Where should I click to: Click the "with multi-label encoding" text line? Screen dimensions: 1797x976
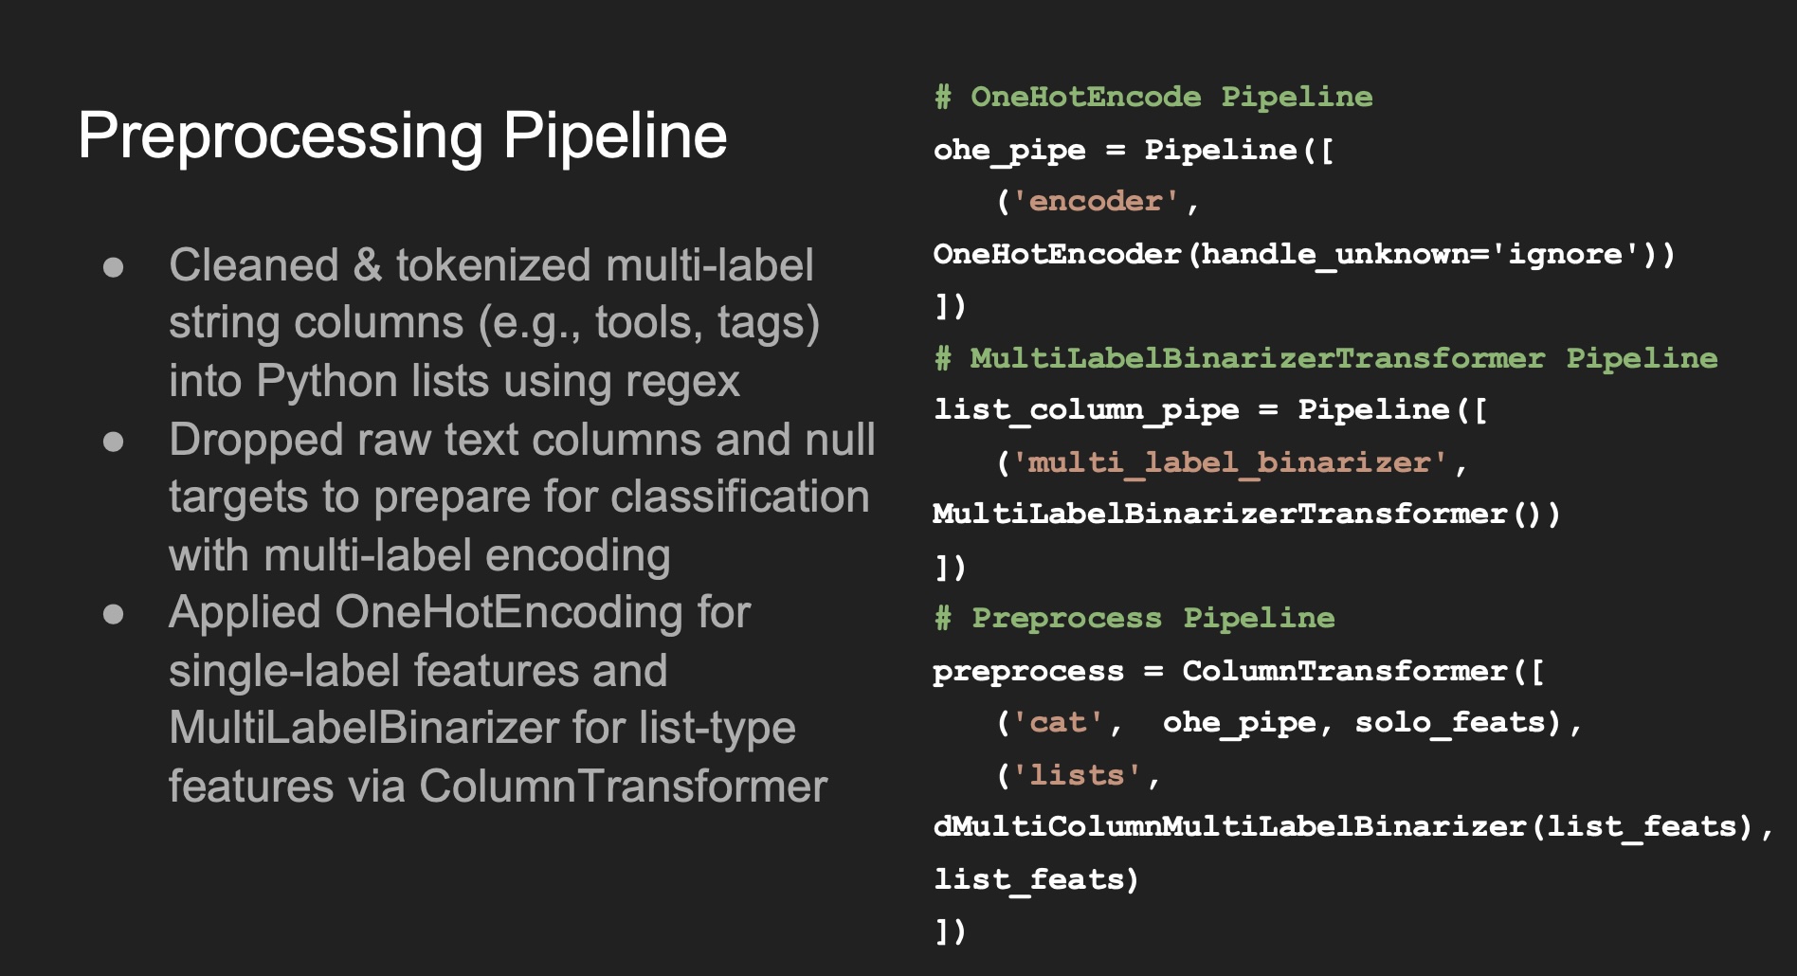[x=419, y=555]
